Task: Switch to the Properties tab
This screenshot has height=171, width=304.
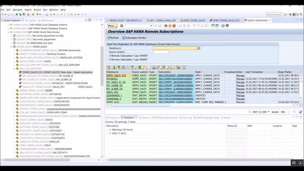Action: 113,118
